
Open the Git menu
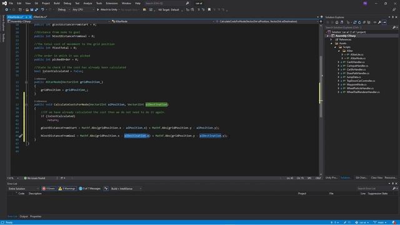36,3
